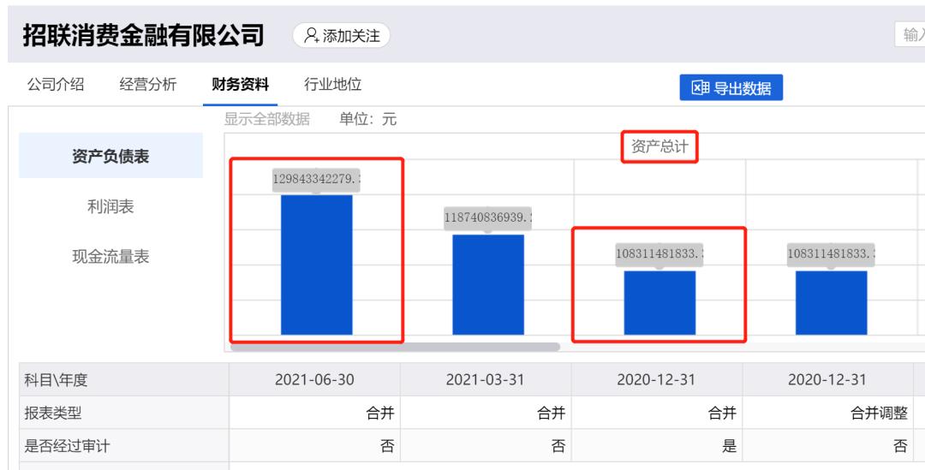Click the 2021-06-30 column header

314,379
